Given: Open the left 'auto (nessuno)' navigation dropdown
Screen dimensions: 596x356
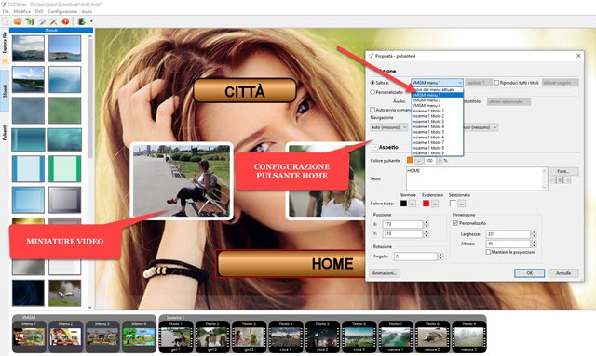Looking at the screenshot, I should point(389,127).
